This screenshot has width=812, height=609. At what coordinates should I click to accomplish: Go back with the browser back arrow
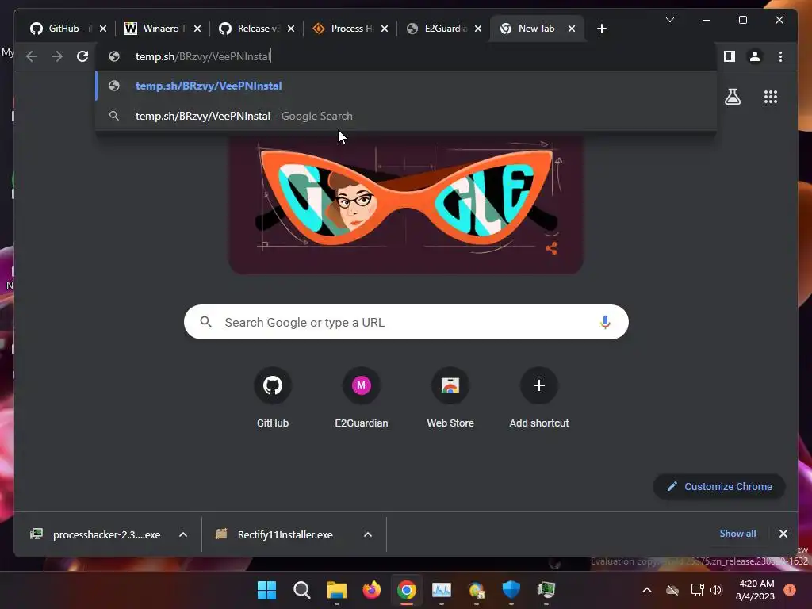click(x=32, y=56)
